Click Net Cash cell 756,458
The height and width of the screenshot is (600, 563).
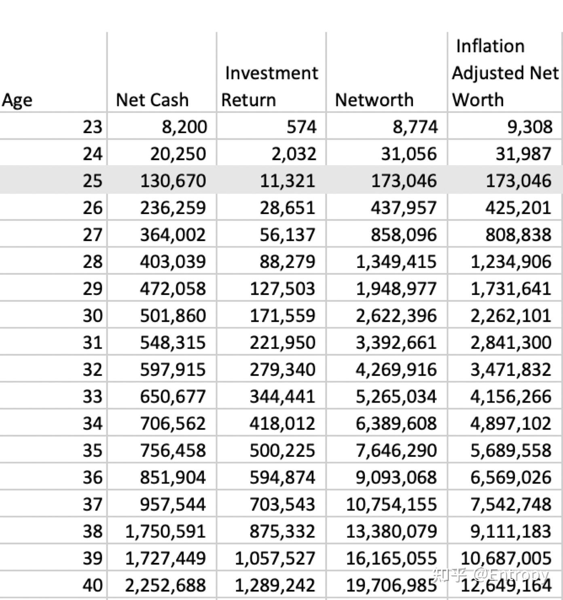[x=173, y=450]
